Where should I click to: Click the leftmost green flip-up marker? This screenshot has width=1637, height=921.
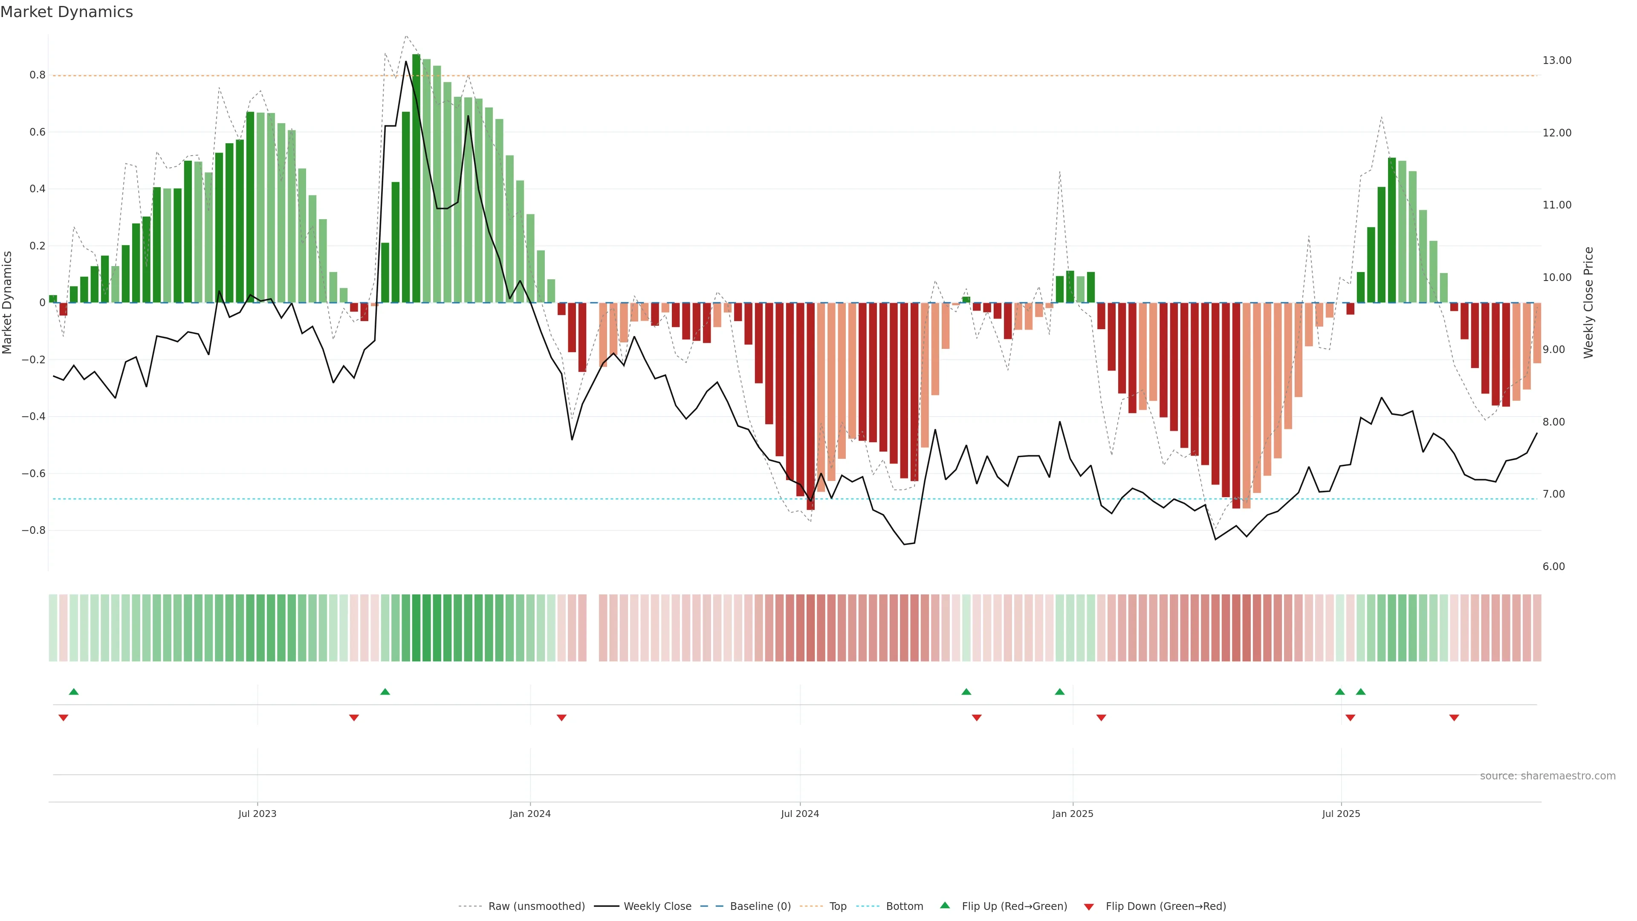(74, 692)
